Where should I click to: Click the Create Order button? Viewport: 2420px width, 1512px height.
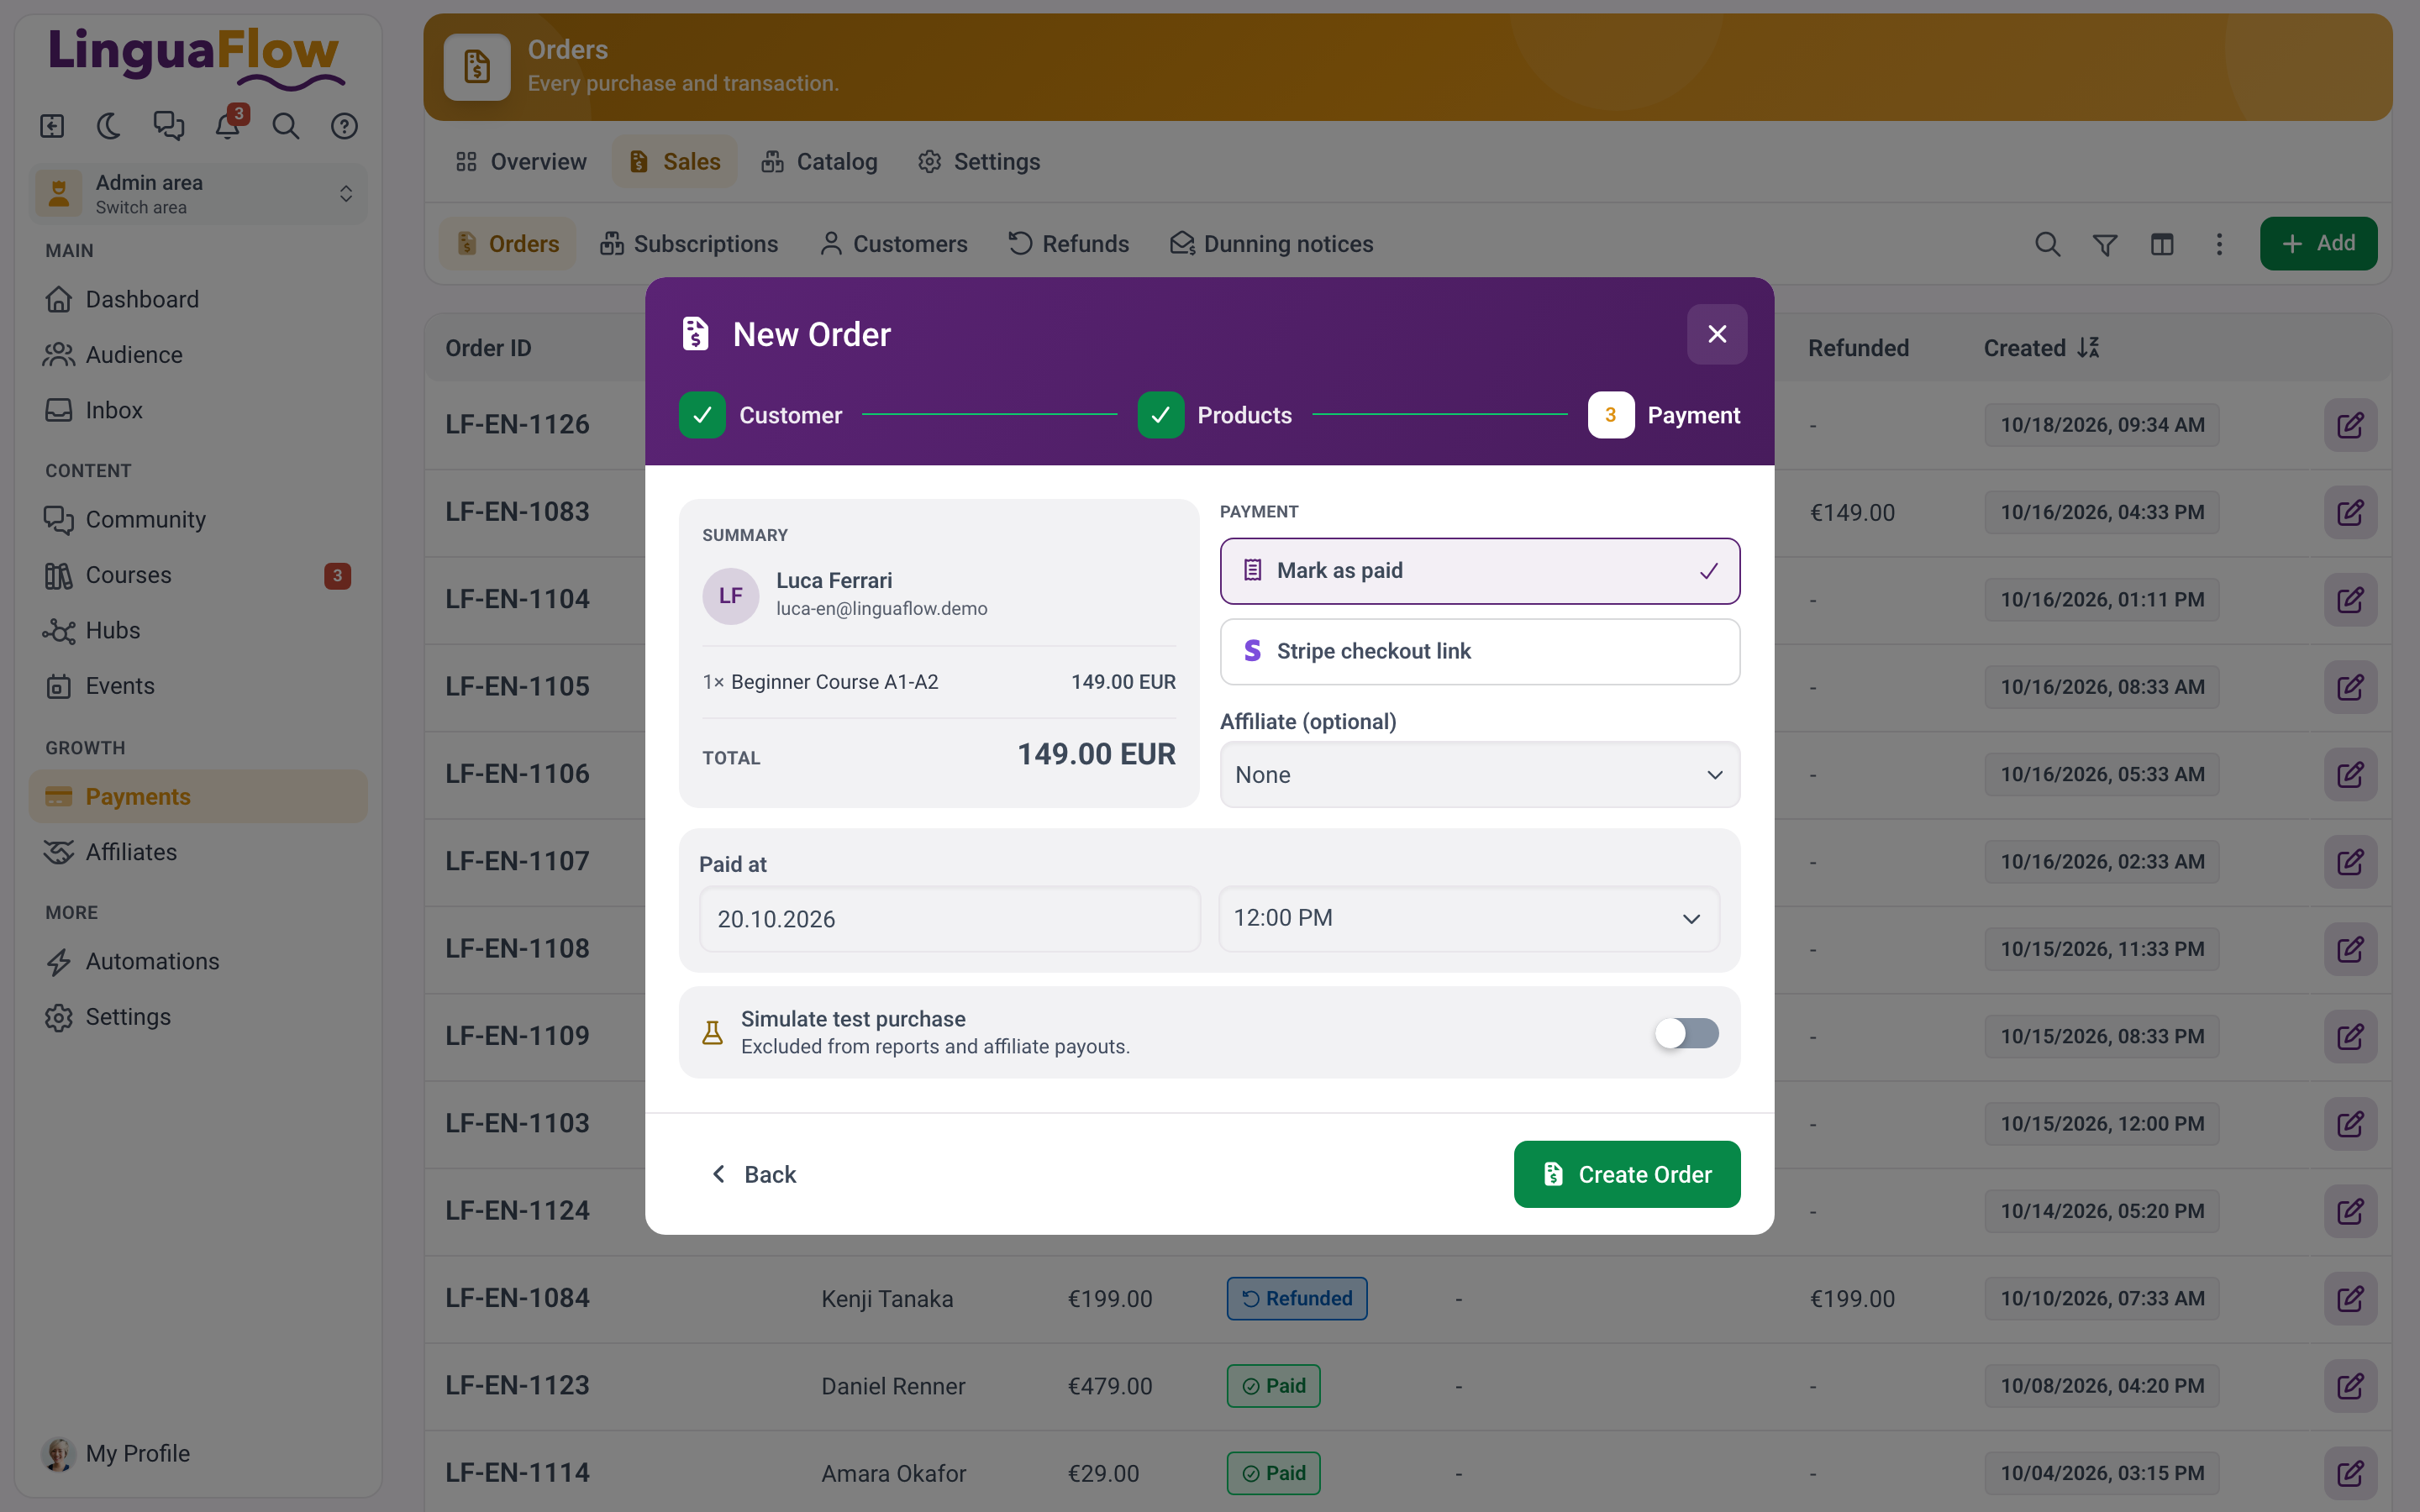pyautogui.click(x=1627, y=1175)
